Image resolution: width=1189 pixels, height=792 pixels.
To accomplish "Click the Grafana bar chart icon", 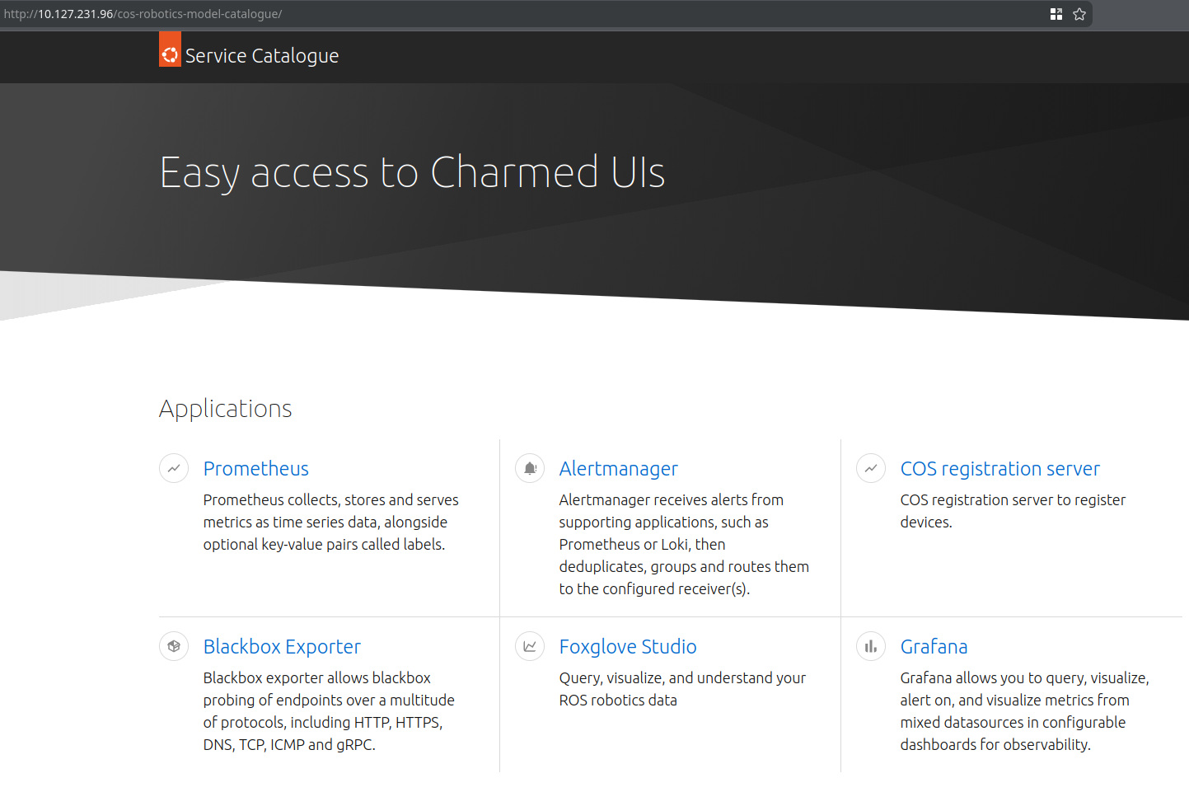I will click(871, 646).
